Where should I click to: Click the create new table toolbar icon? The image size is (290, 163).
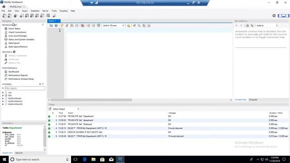(x=27, y=16)
